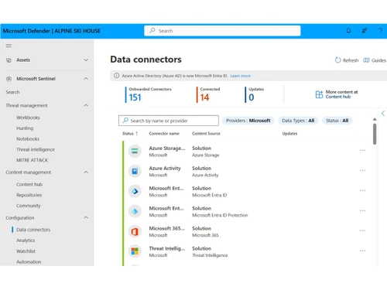The image size is (387, 290).
Task: Click the info icon in the banner
Action: pos(117,76)
